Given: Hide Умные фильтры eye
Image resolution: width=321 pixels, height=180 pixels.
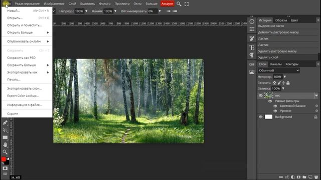Looking at the screenshot, I should 270,101.
